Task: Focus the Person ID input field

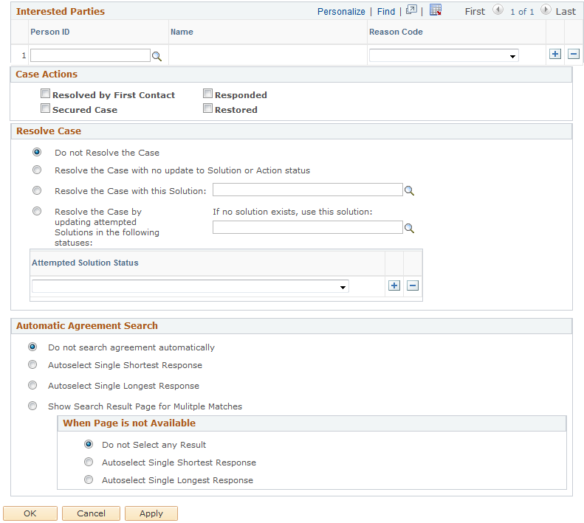Action: 90,55
